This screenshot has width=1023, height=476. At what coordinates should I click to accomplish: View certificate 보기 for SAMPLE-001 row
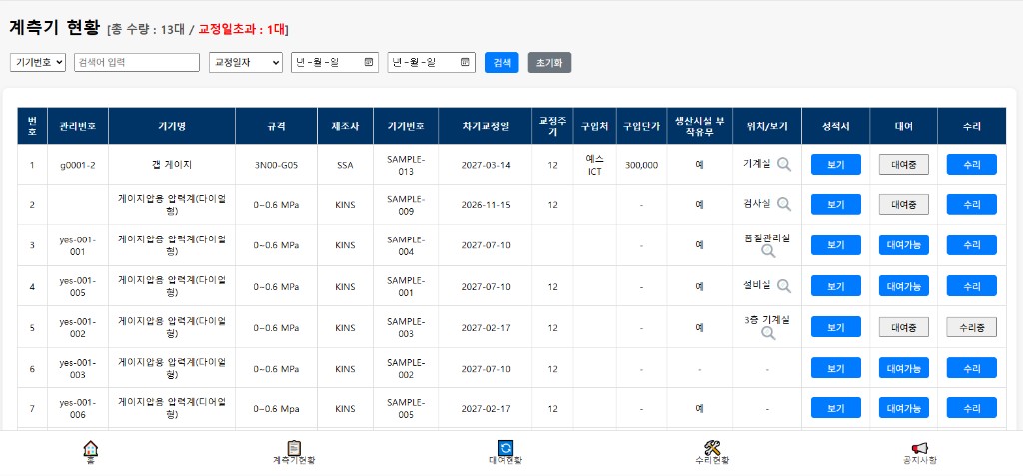pyautogui.click(x=836, y=285)
